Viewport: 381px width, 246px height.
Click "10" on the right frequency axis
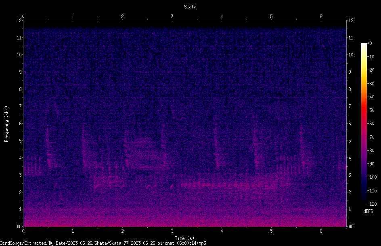351,55
